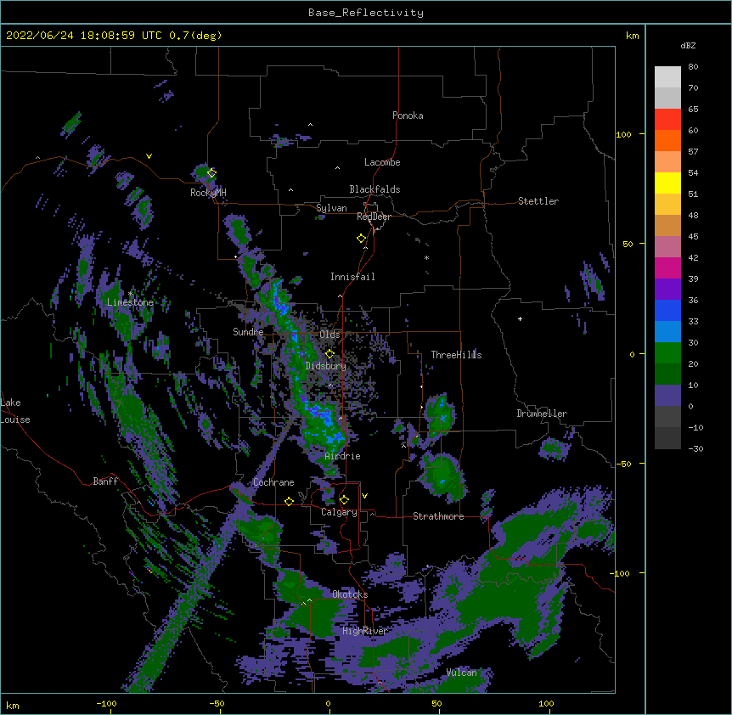Click the Vulcan label
This screenshot has height=715, width=732.
coord(461,673)
